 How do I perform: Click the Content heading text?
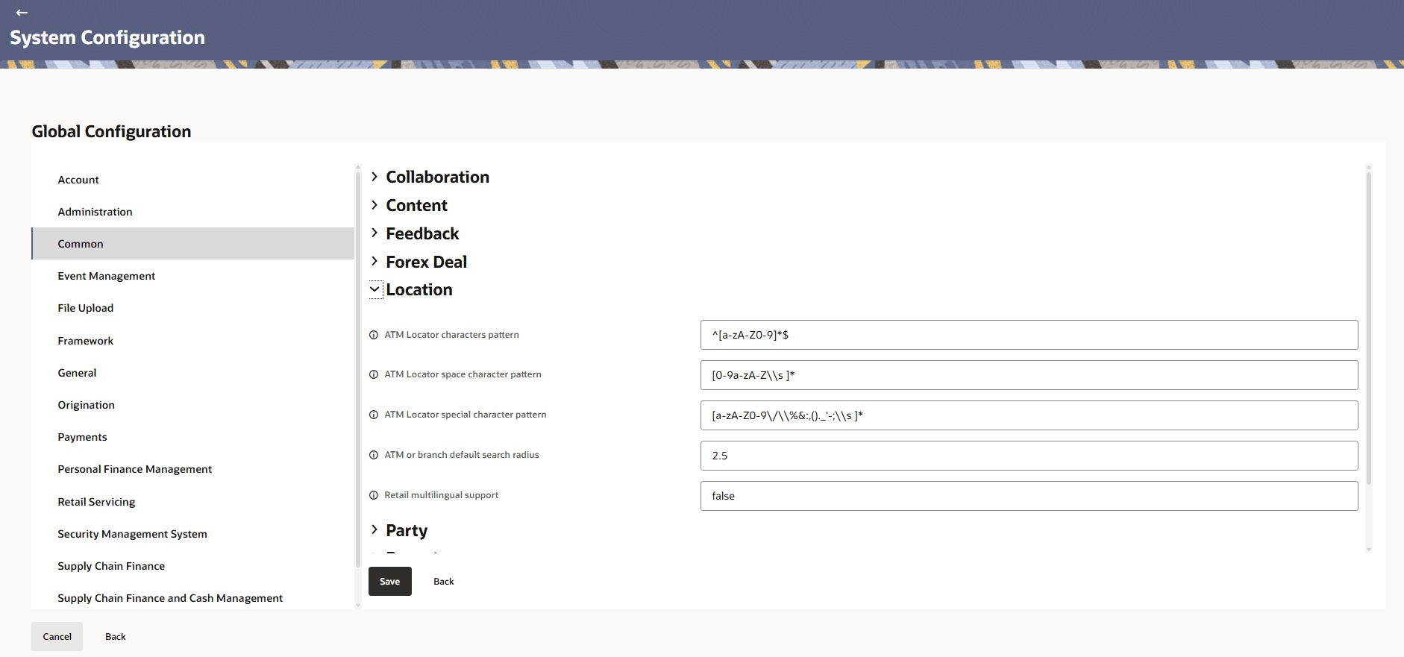(x=417, y=205)
